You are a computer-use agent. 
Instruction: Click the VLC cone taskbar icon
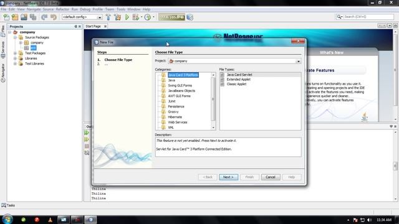50,220
